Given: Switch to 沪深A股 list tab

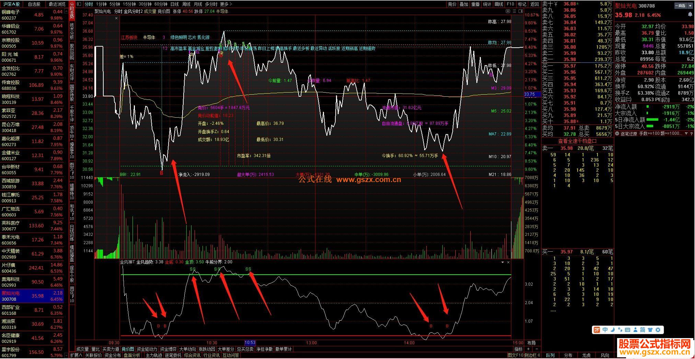Looking at the screenshot, I should [12, 4].
